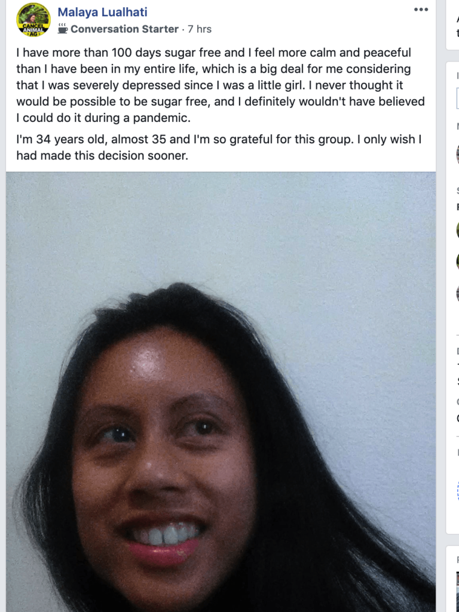This screenshot has height=612, width=459.
Task: Select the Conversation Starter badge label
Action: click(125, 29)
